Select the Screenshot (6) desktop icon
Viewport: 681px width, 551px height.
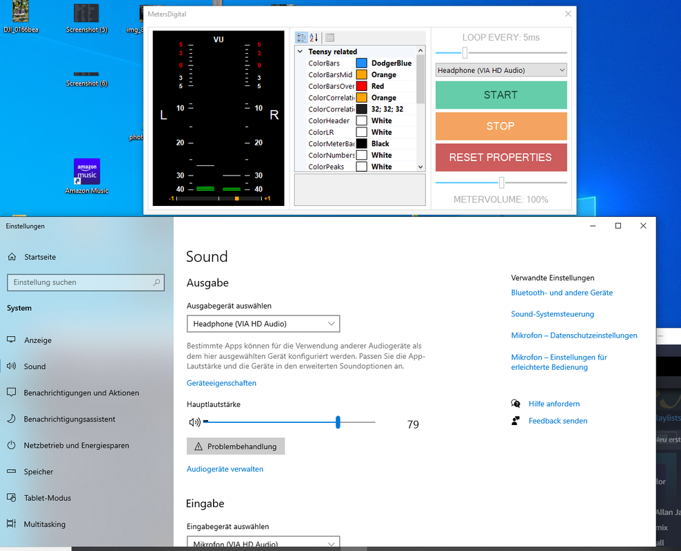86,78
